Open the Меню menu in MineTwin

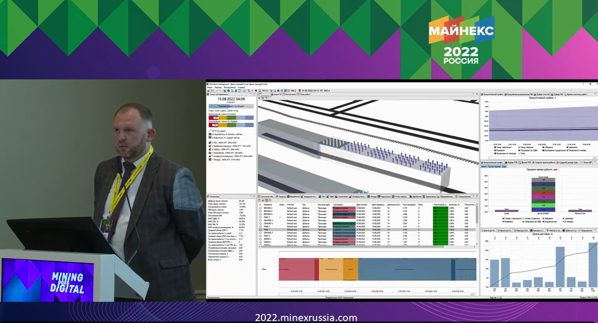click(210, 87)
